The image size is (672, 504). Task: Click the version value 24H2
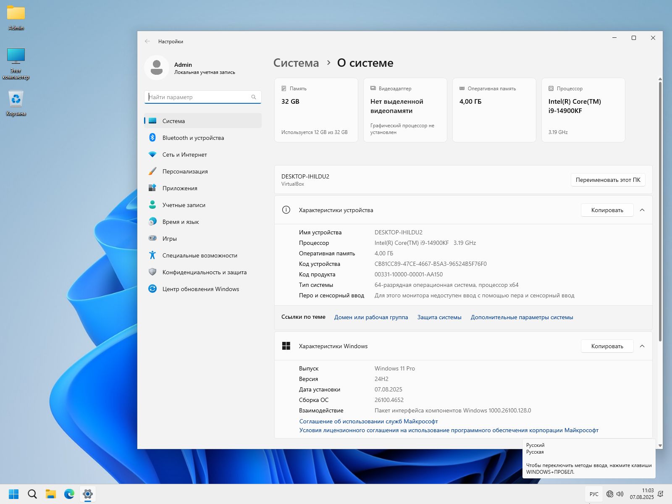click(x=381, y=379)
